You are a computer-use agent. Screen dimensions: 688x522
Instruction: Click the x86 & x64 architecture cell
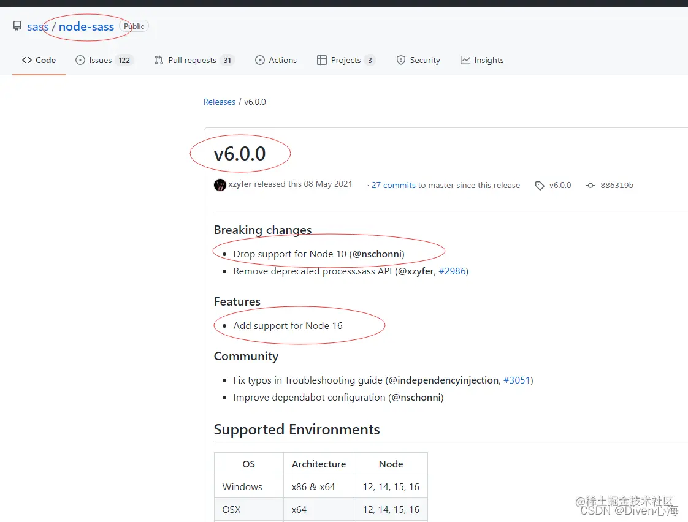tap(319, 487)
